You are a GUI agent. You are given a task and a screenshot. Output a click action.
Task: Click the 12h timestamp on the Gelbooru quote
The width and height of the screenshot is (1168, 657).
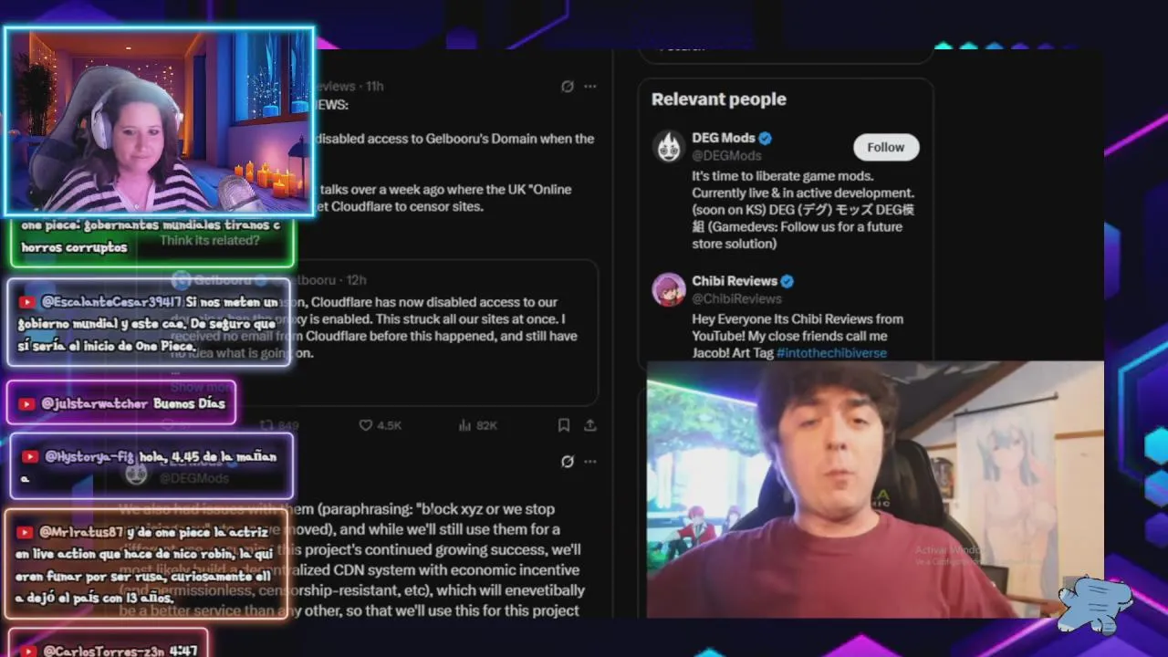[x=356, y=280]
